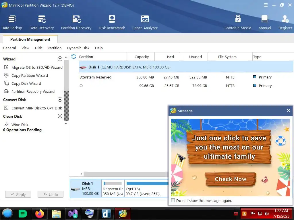Select the Partition Management tab

tap(30, 39)
